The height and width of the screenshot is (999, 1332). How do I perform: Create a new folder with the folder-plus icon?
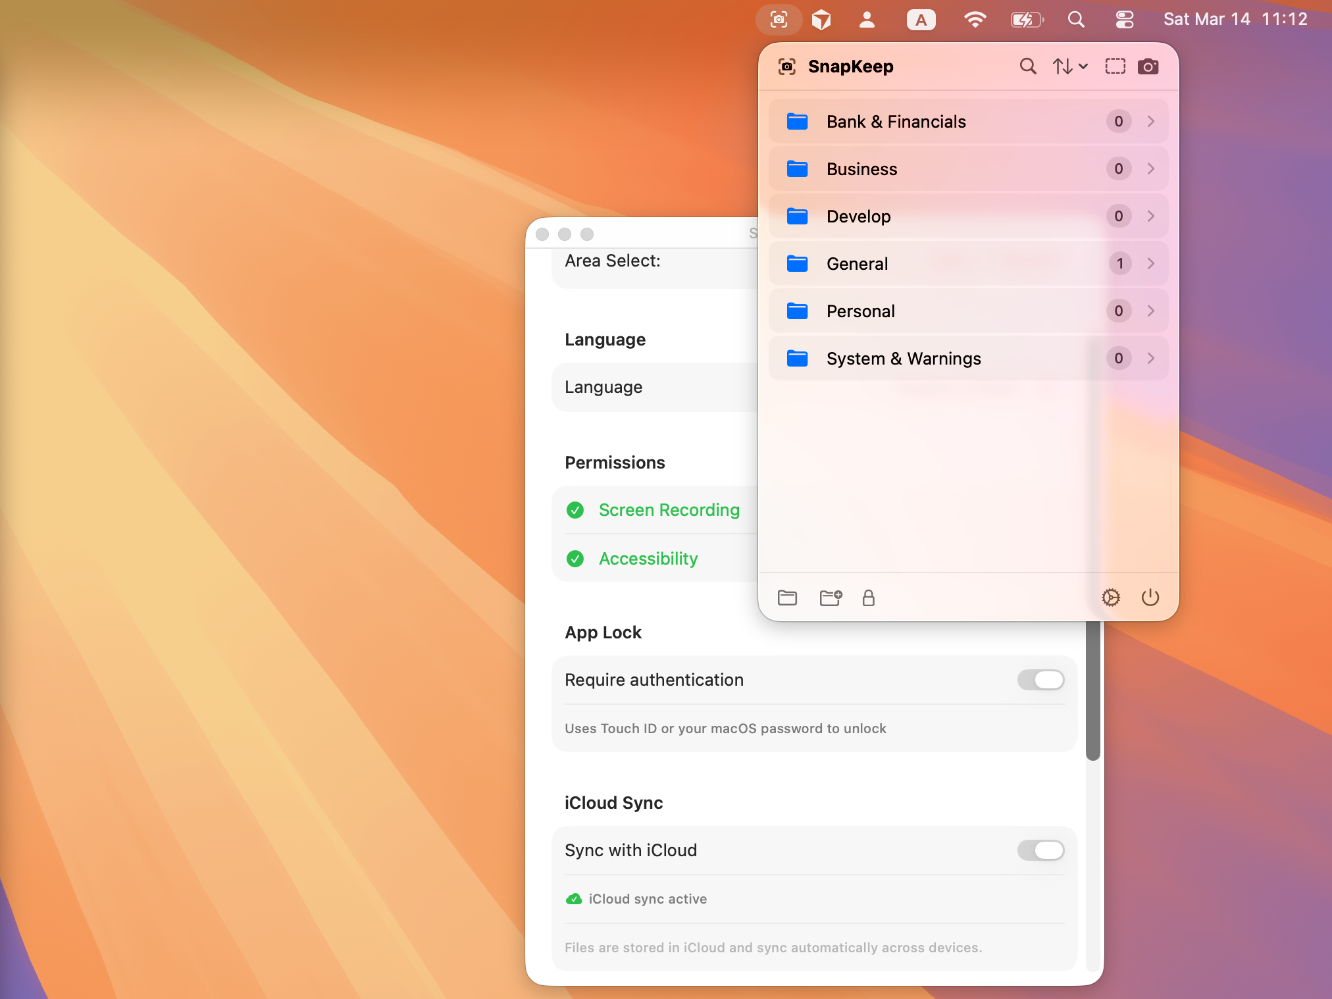click(x=830, y=598)
